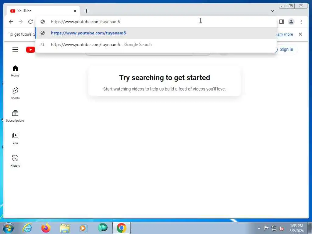This screenshot has width=312, height=234.
Task: Select the Chrome taskbar button
Action: (121, 228)
